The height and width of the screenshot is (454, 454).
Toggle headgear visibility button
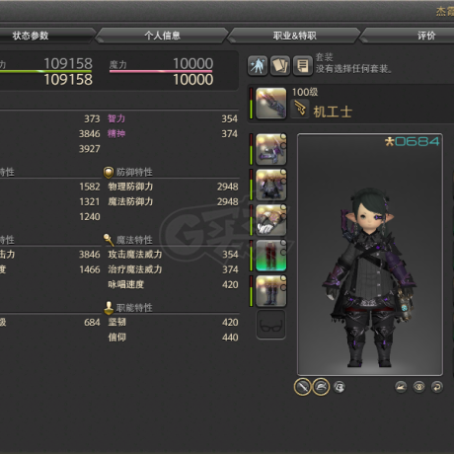pyautogui.click(x=321, y=387)
